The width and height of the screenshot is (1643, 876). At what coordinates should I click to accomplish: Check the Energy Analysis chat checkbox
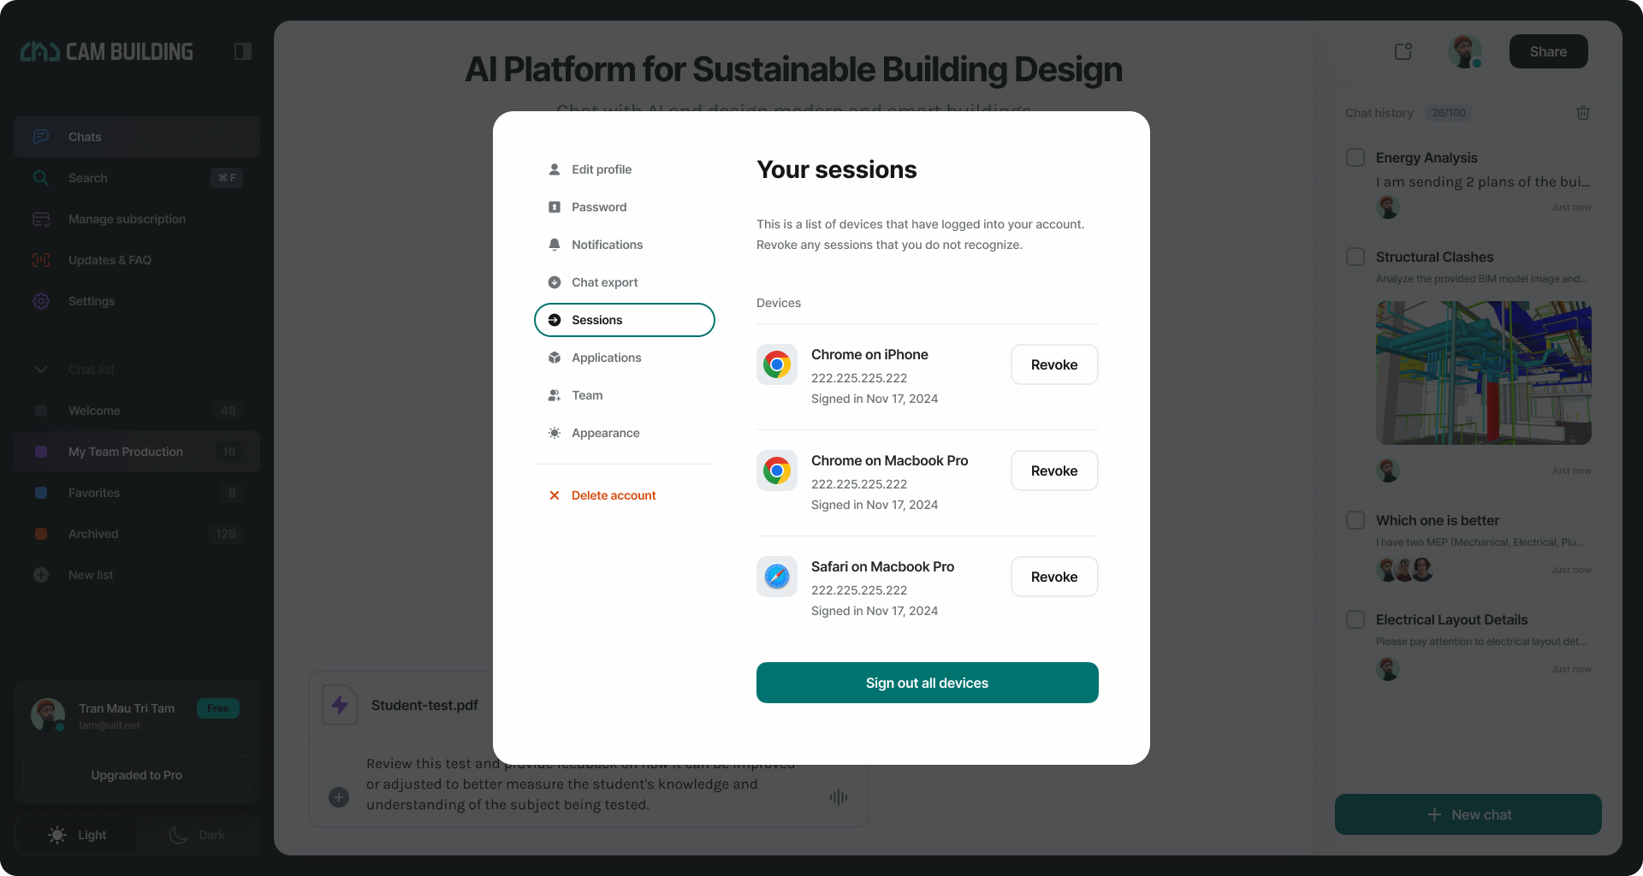1355,157
